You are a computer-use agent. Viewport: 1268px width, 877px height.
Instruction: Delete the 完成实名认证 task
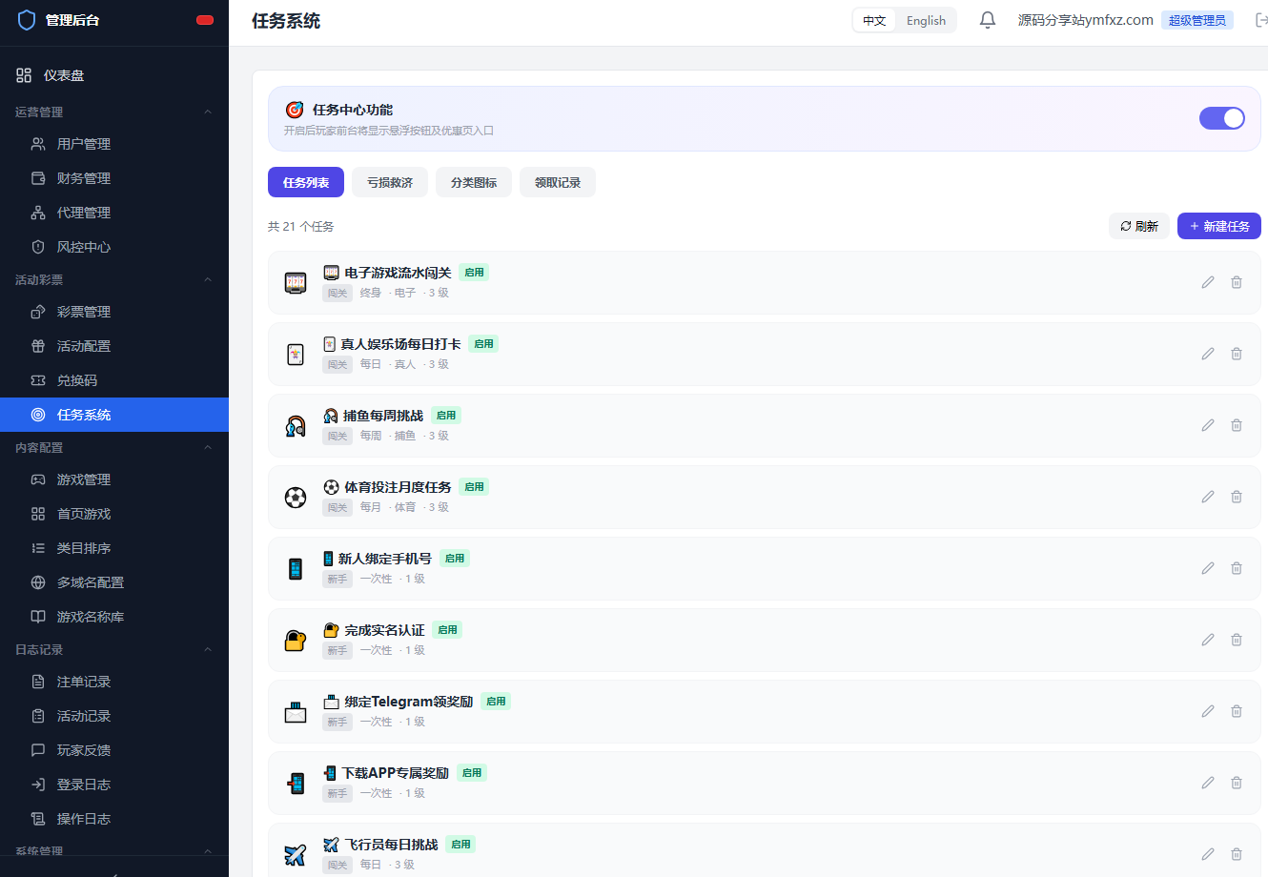point(1237,640)
